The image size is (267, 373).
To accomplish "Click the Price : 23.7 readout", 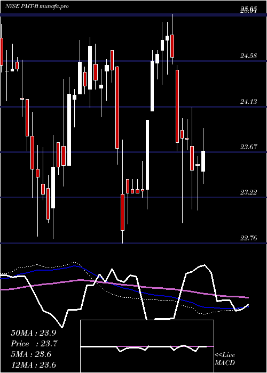I will tap(34, 344).
